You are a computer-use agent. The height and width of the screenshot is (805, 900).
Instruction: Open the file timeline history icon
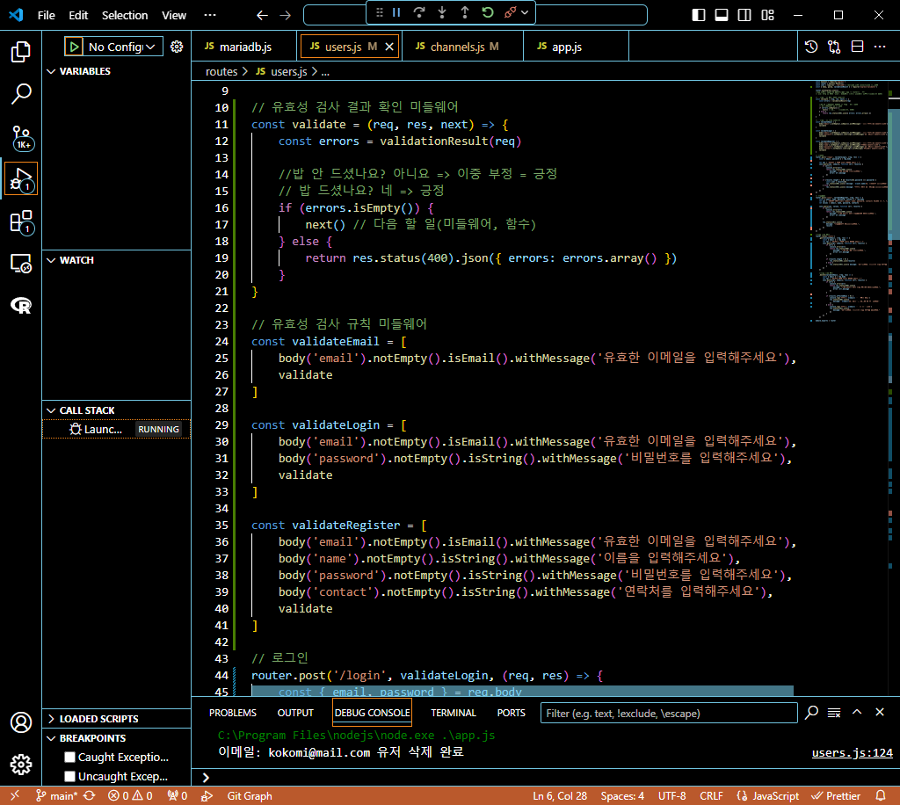[811, 47]
